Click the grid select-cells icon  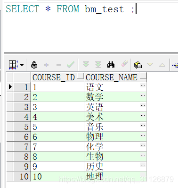[x=14, y=65]
